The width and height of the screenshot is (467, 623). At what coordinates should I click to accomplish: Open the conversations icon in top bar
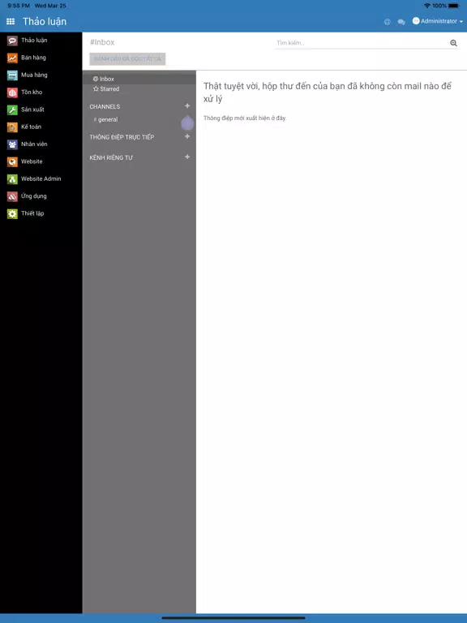[401, 22]
